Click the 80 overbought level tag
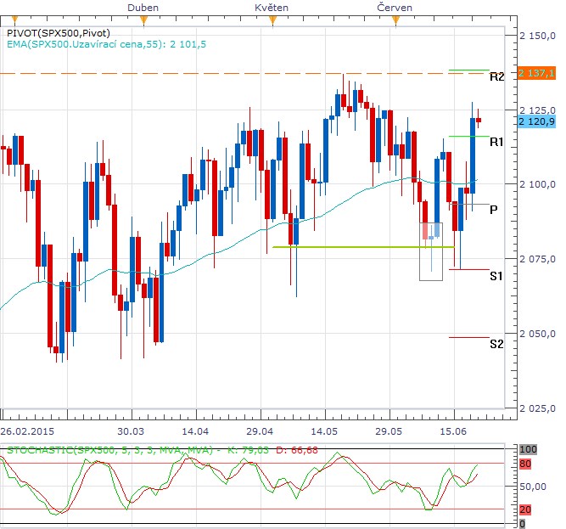The image size is (566, 529). click(x=525, y=464)
